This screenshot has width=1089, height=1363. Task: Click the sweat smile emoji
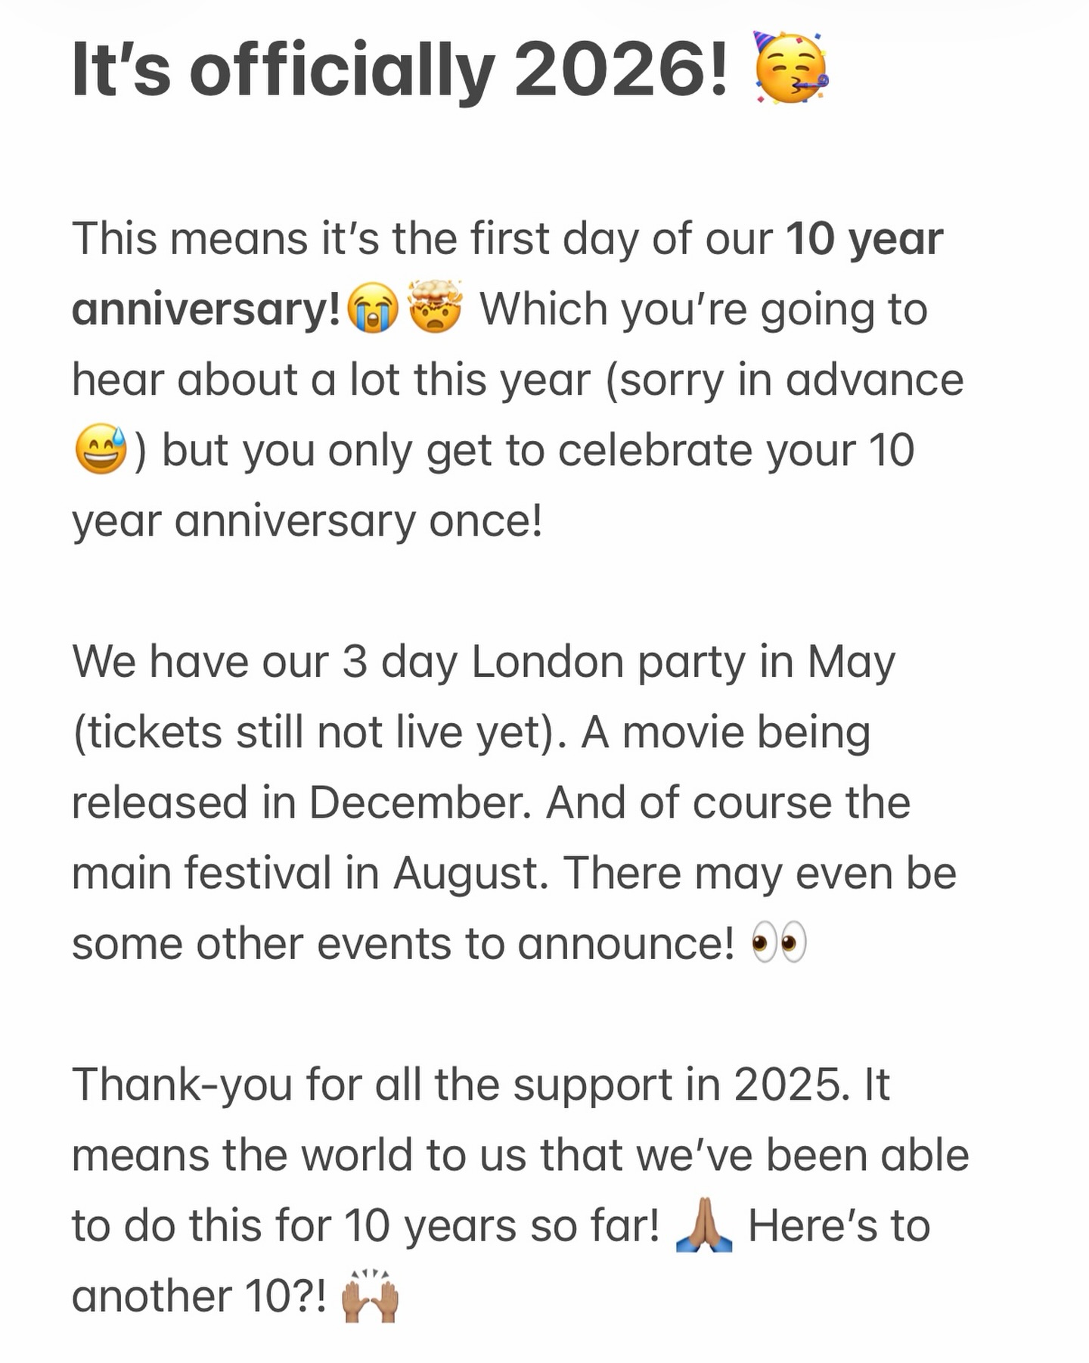click(101, 449)
